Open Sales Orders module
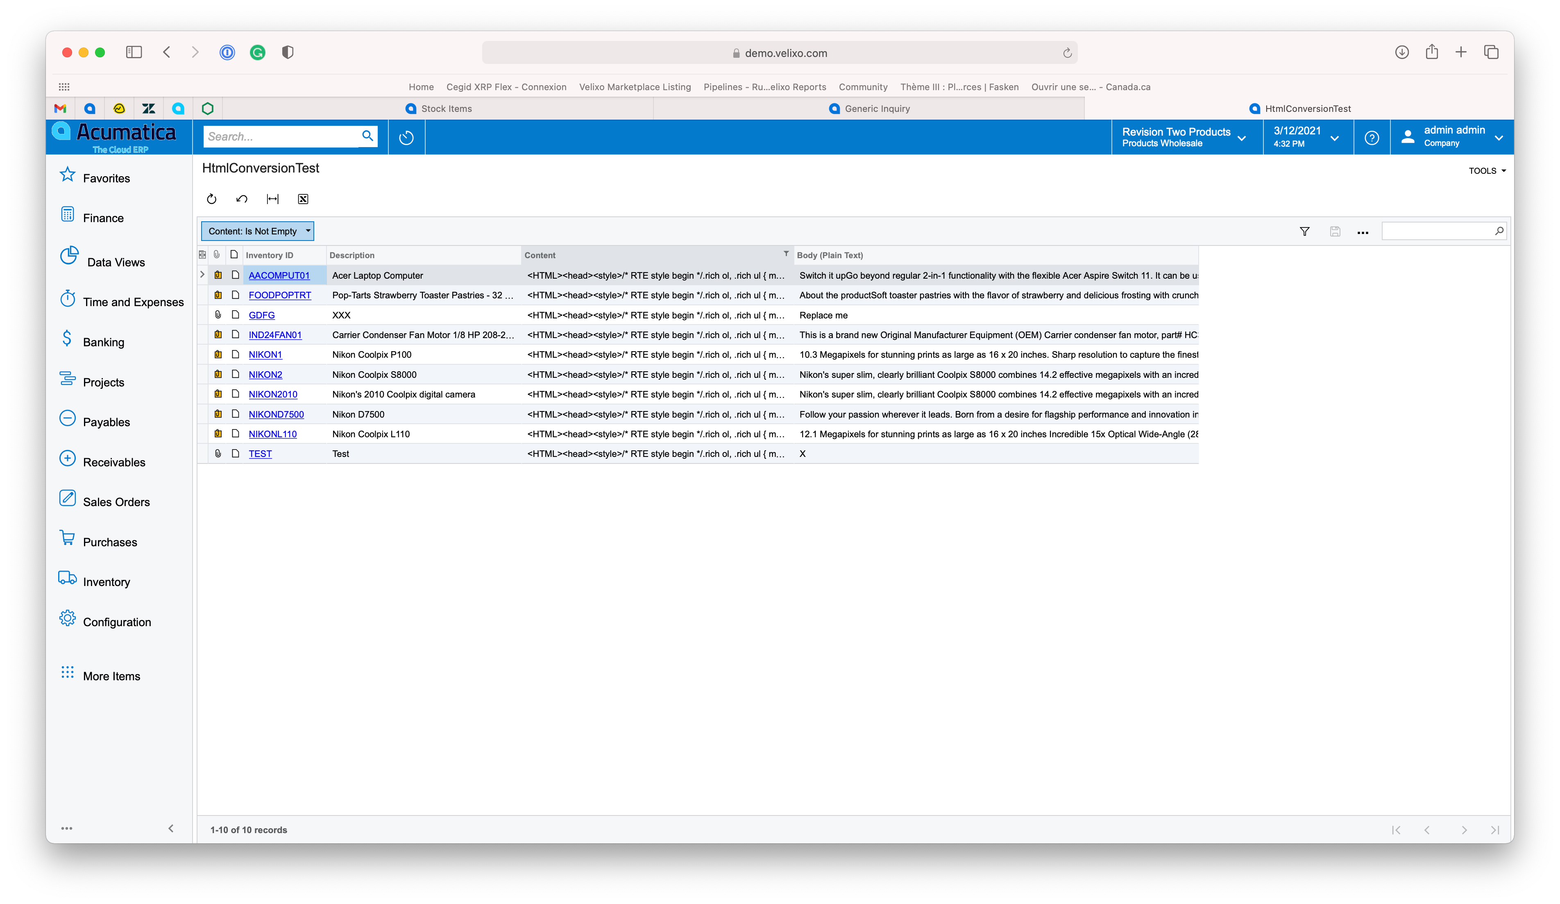 click(116, 502)
